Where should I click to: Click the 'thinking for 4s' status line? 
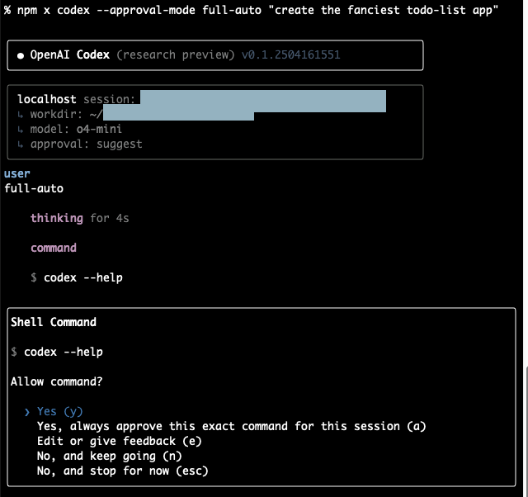(x=80, y=218)
